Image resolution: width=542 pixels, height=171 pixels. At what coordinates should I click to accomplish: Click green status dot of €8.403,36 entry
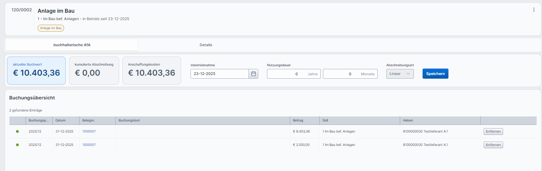[17, 132]
